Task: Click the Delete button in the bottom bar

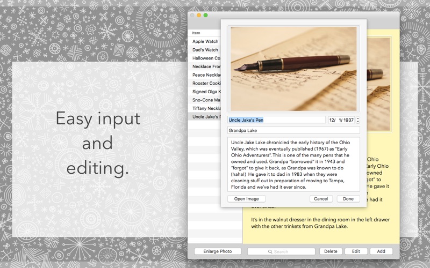Action: point(331,251)
